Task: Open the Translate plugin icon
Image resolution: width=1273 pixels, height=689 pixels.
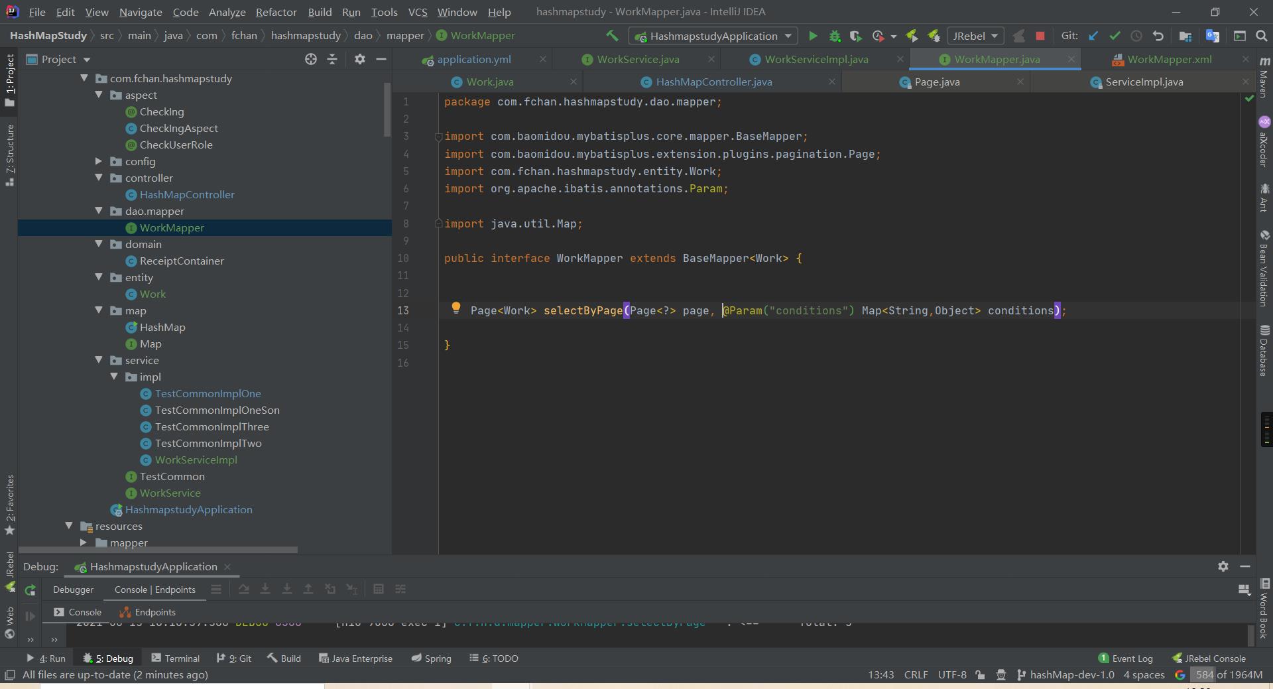Action: click(1212, 36)
